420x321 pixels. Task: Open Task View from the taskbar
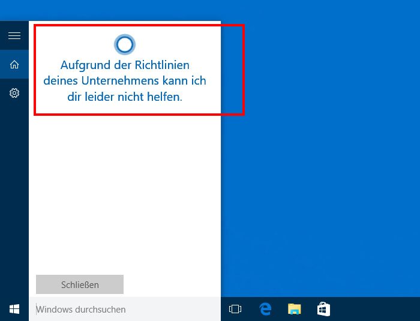pos(235,309)
